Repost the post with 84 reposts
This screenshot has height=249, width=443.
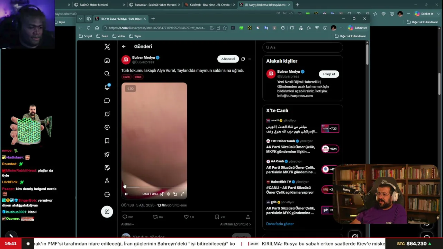click(158, 217)
